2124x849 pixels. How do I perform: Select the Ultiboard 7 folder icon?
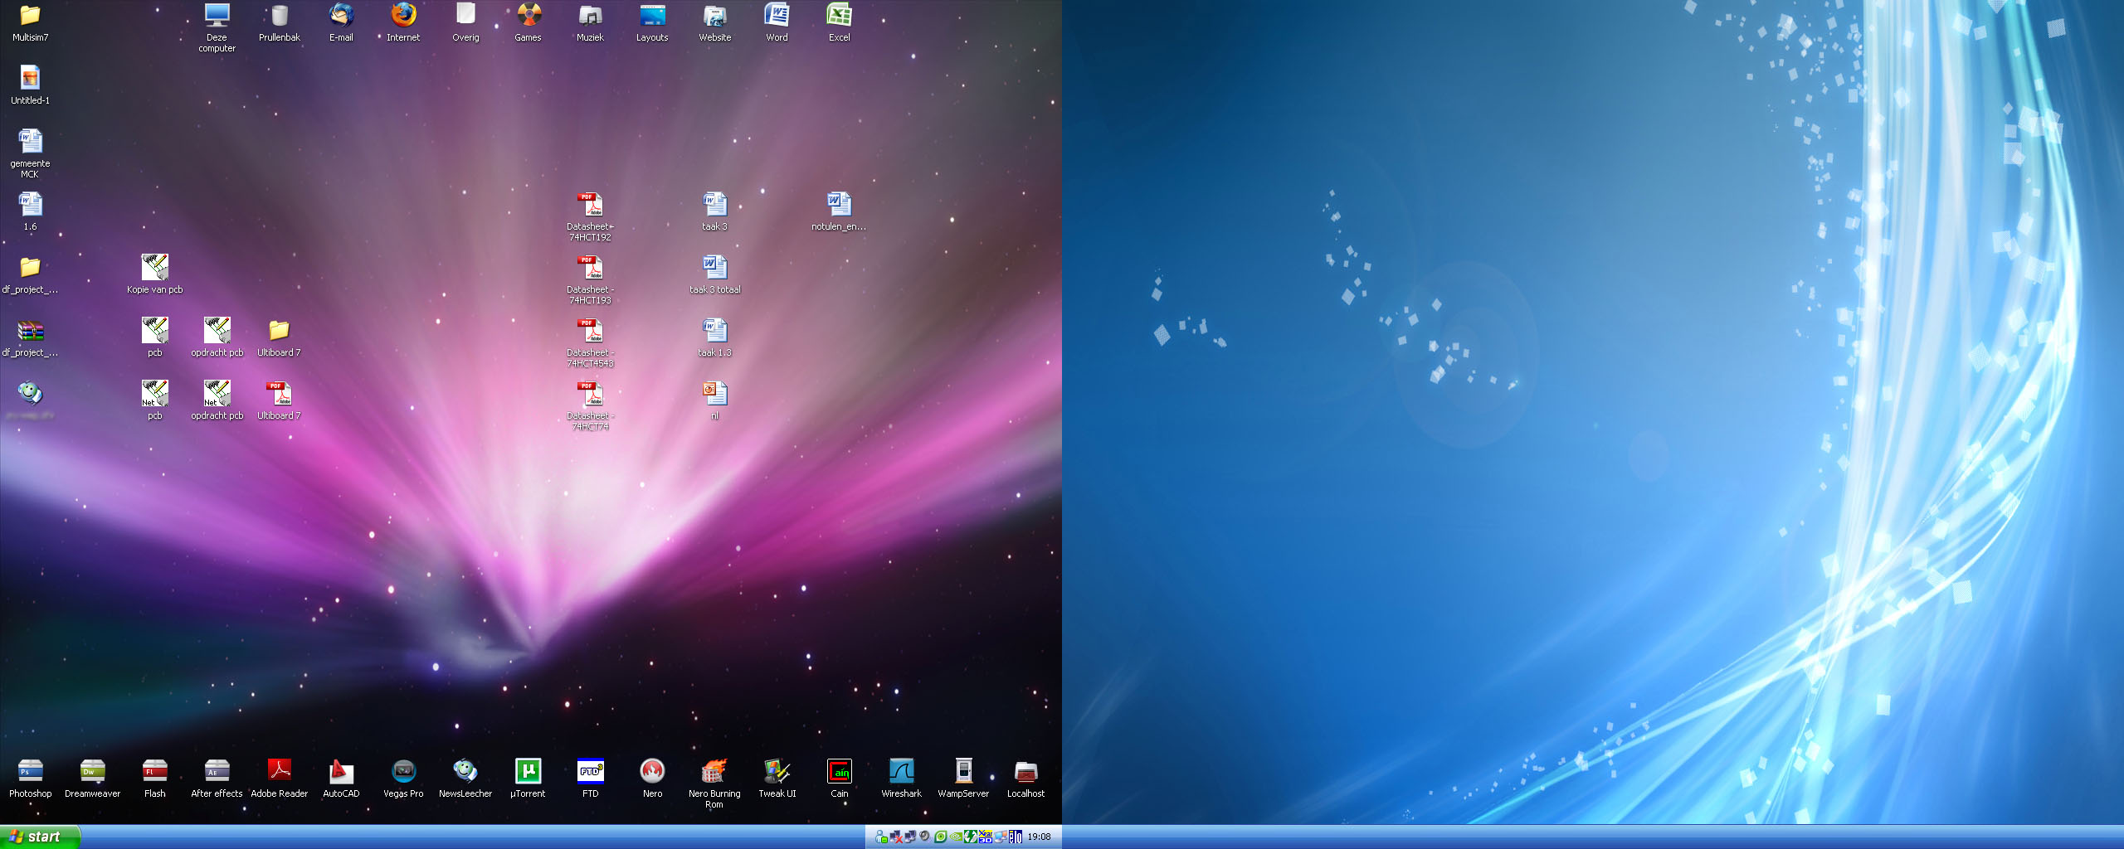279,337
